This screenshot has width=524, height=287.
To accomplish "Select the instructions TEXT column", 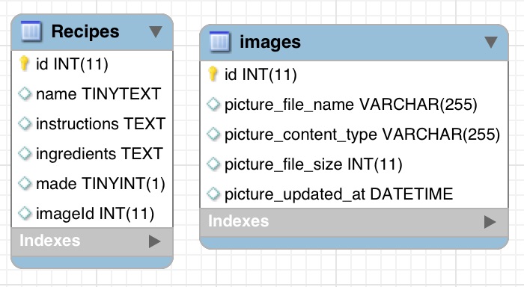I will click(92, 124).
